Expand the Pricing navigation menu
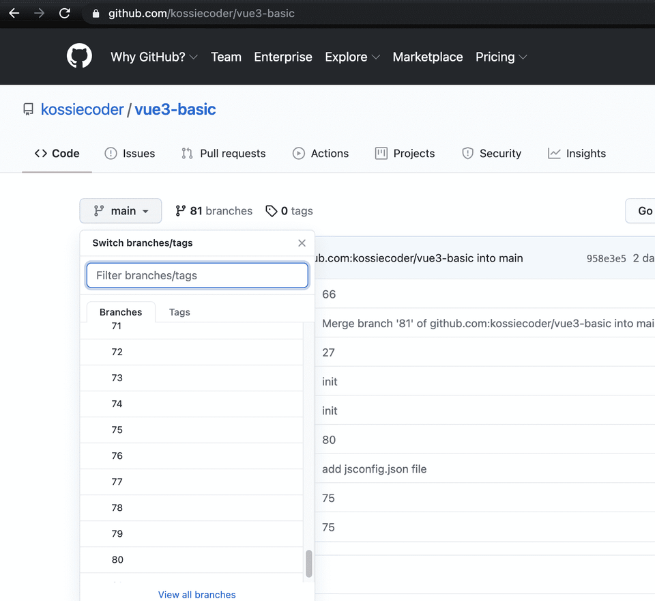Image resolution: width=655 pixels, height=601 pixels. pyautogui.click(x=501, y=57)
